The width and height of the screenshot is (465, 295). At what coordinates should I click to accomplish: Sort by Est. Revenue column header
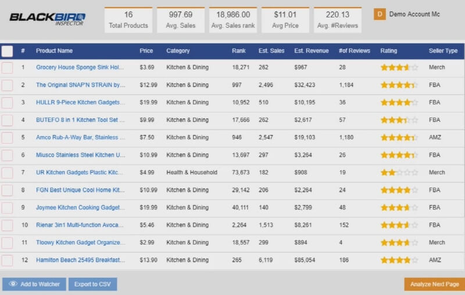pyautogui.click(x=312, y=50)
